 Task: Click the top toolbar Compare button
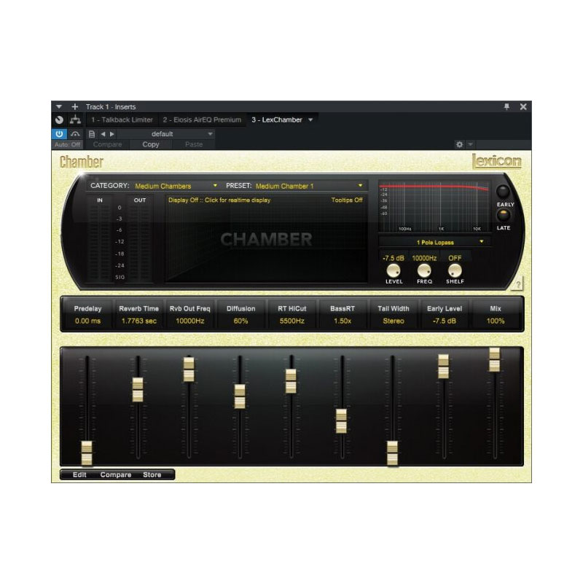[107, 144]
